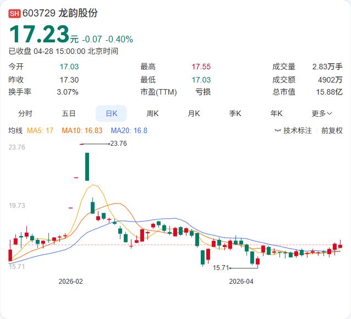Click the red SH exchange badge

[x=14, y=13]
